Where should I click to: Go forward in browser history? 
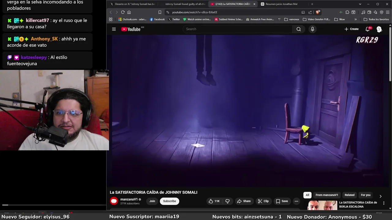(116, 12)
